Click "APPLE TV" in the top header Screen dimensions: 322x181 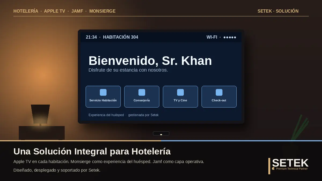tap(54, 11)
